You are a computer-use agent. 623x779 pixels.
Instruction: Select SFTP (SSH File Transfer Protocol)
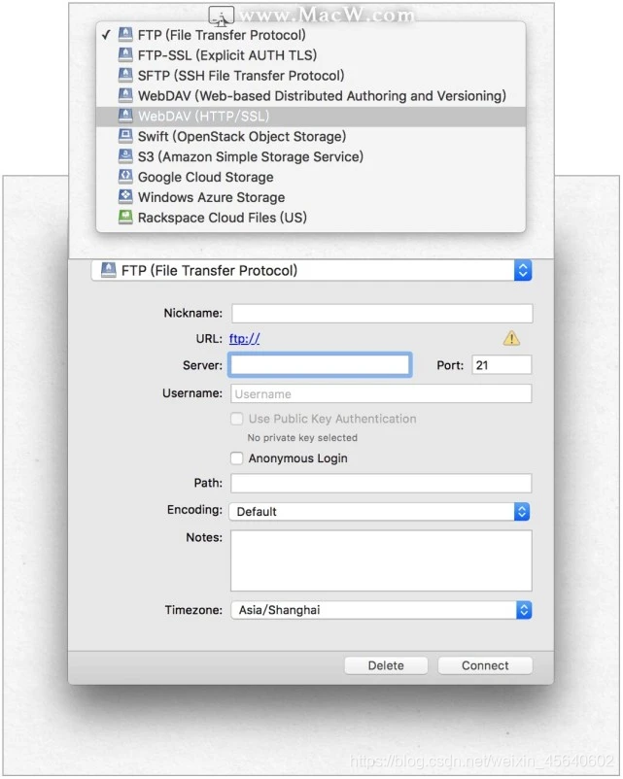pyautogui.click(x=311, y=76)
